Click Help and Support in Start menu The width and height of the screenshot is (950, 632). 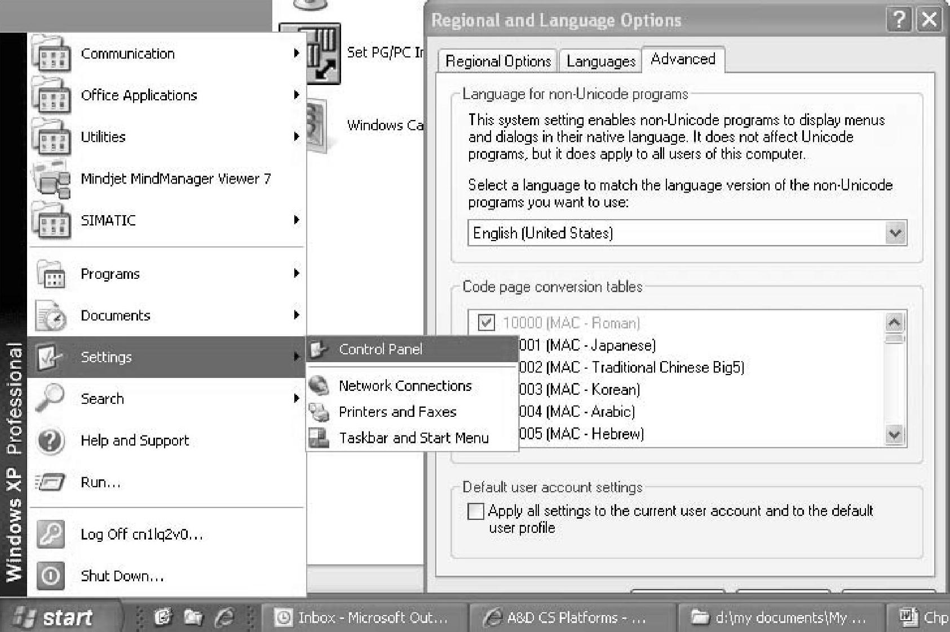pyautogui.click(x=166, y=440)
